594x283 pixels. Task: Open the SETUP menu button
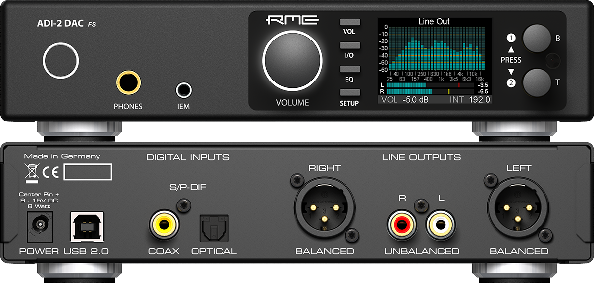[349, 93]
